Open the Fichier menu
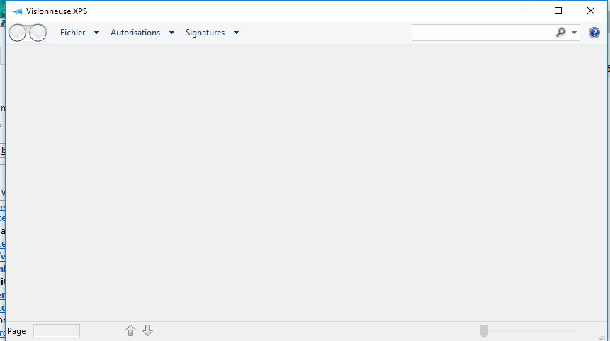Screen dimensions: 610x341 click(x=73, y=33)
